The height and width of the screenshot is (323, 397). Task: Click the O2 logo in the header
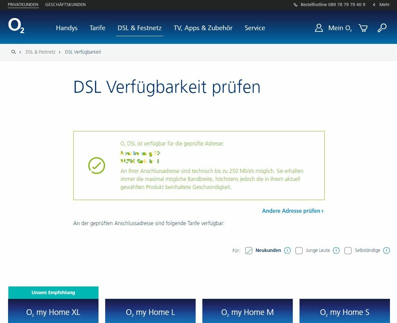[x=16, y=26]
